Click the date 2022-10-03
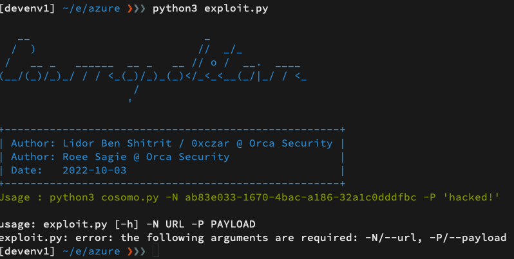This screenshot has height=259, width=514. (95, 170)
